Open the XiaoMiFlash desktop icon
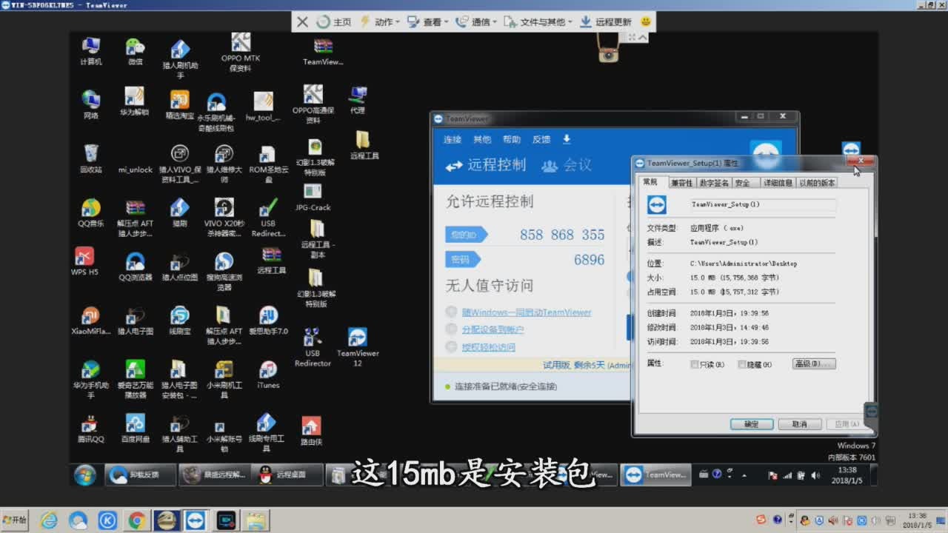Viewport: 948px width, 533px height. coord(91,321)
